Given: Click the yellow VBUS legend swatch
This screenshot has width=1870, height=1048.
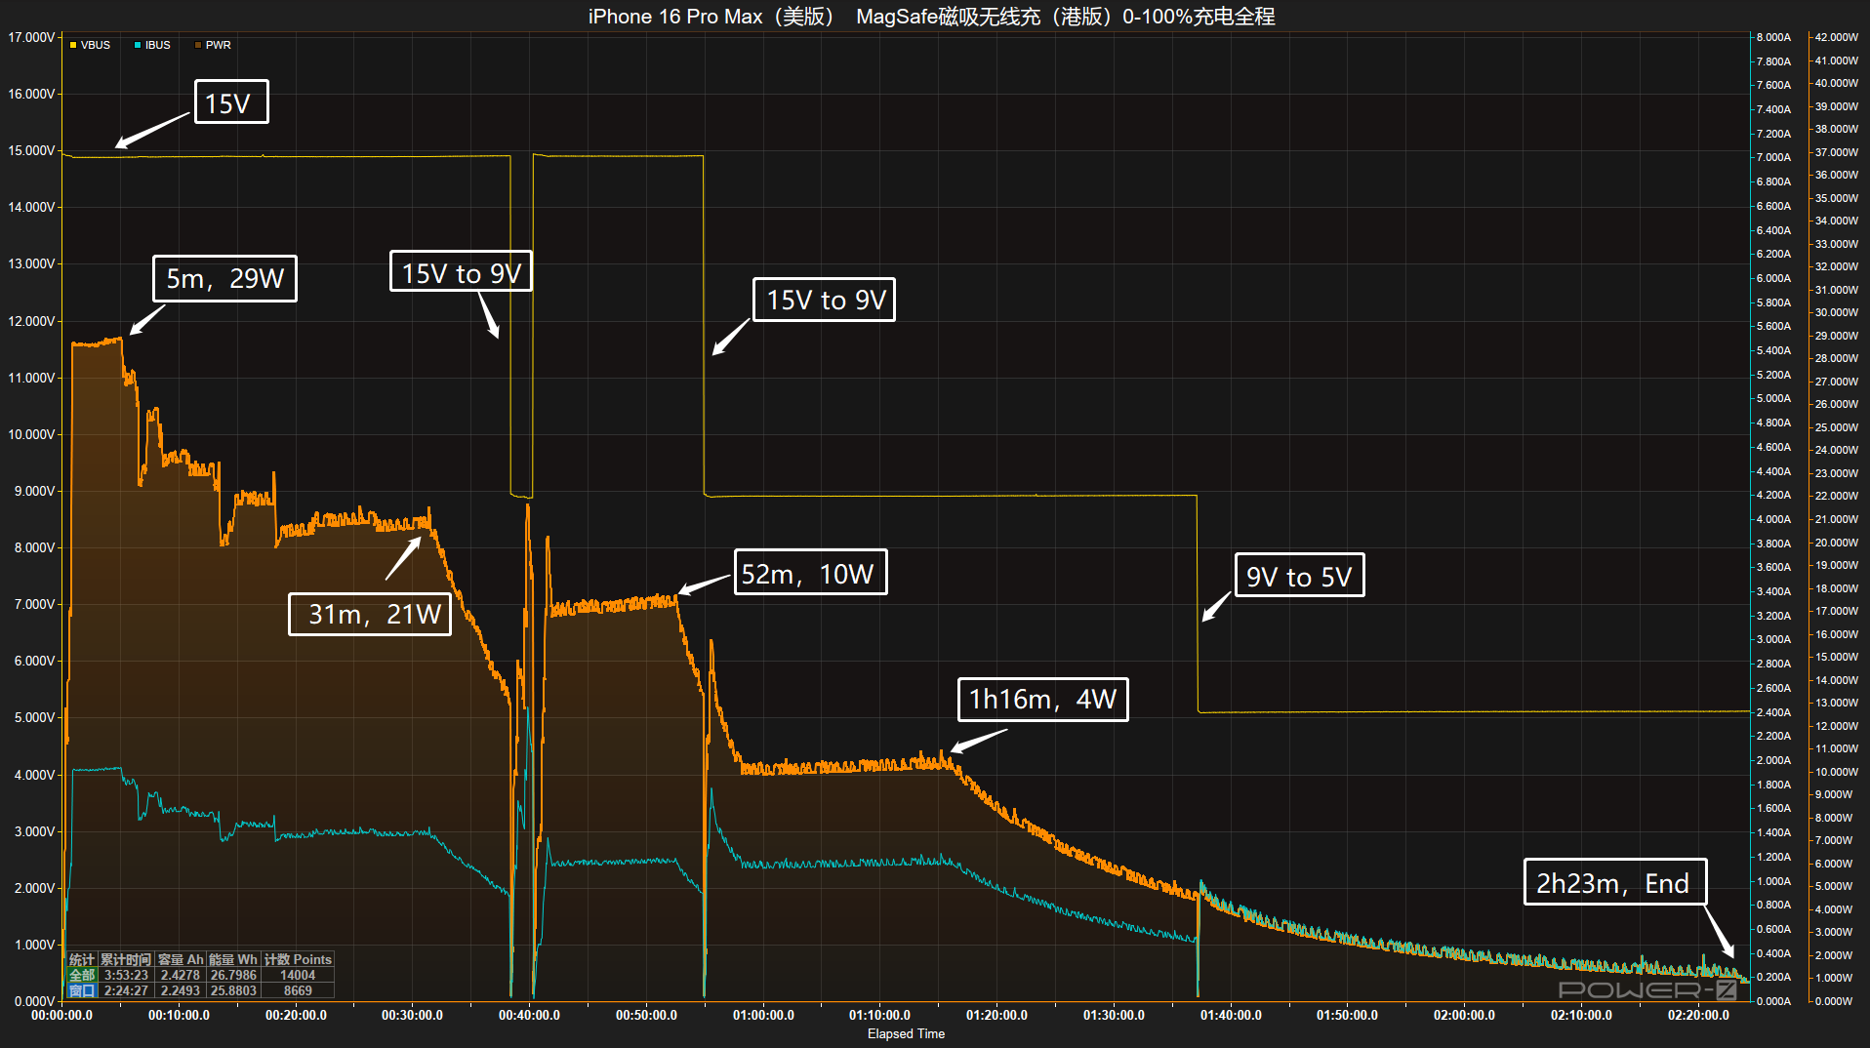Looking at the screenshot, I should coord(71,44).
